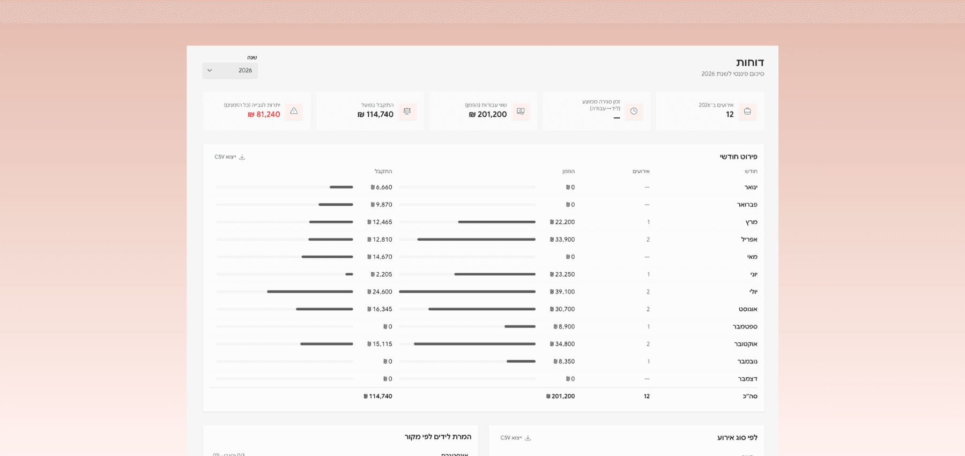The image size is (965, 456).
Task: Click the subtitle סיכום פיננסי לשנת 2026
Action: [x=733, y=74]
